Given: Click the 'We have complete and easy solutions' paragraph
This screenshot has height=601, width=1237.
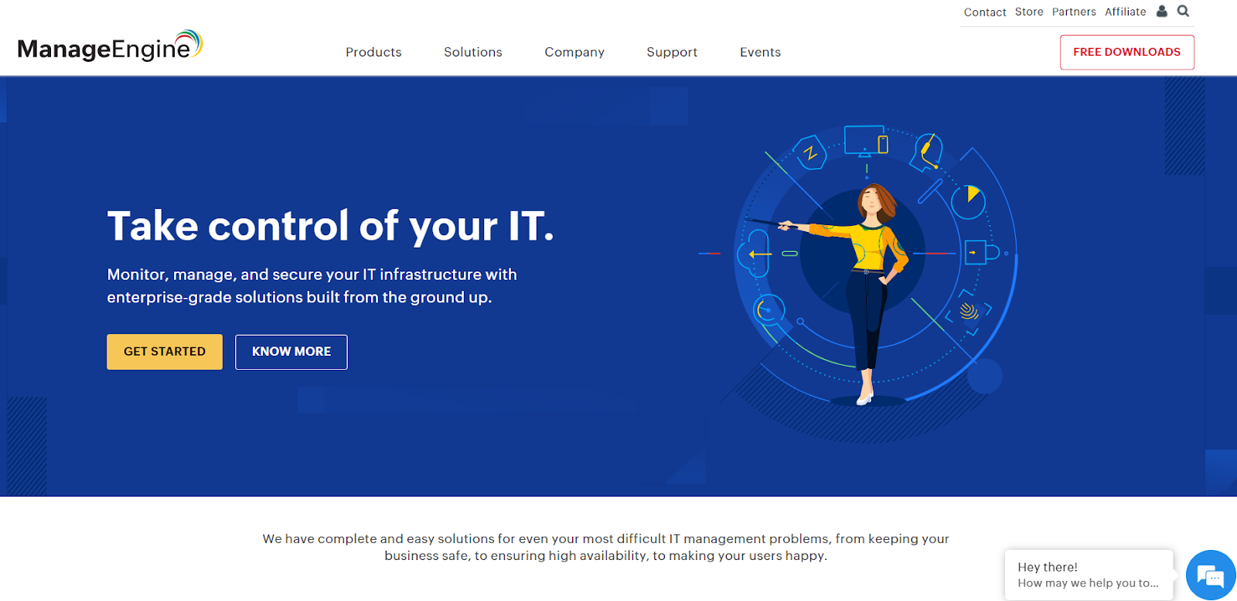Looking at the screenshot, I should tap(605, 547).
